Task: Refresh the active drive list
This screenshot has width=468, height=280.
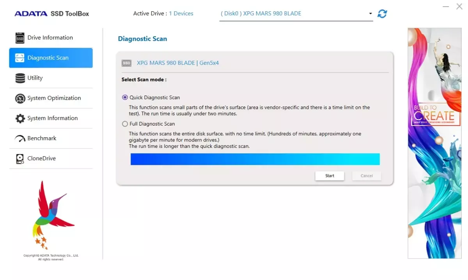Action: (382, 14)
